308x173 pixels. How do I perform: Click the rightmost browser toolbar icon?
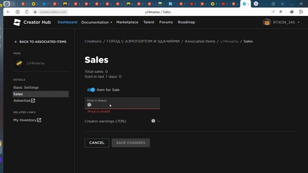(301, 12)
